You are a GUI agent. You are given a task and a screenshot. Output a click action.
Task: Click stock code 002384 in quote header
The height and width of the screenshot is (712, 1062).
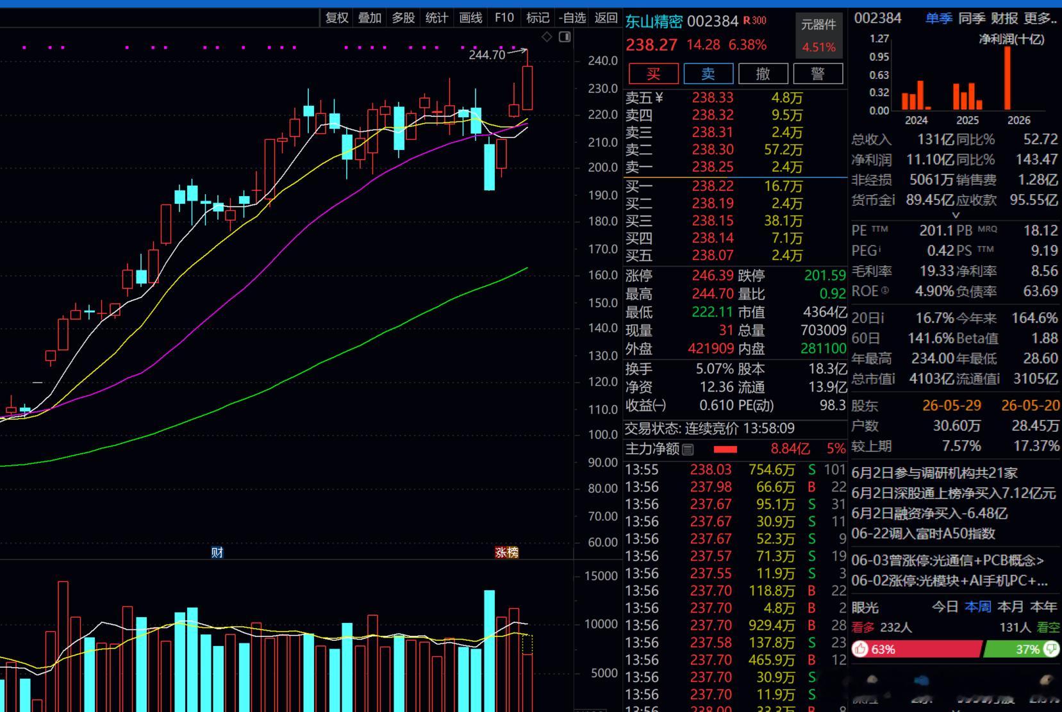pyautogui.click(x=713, y=21)
